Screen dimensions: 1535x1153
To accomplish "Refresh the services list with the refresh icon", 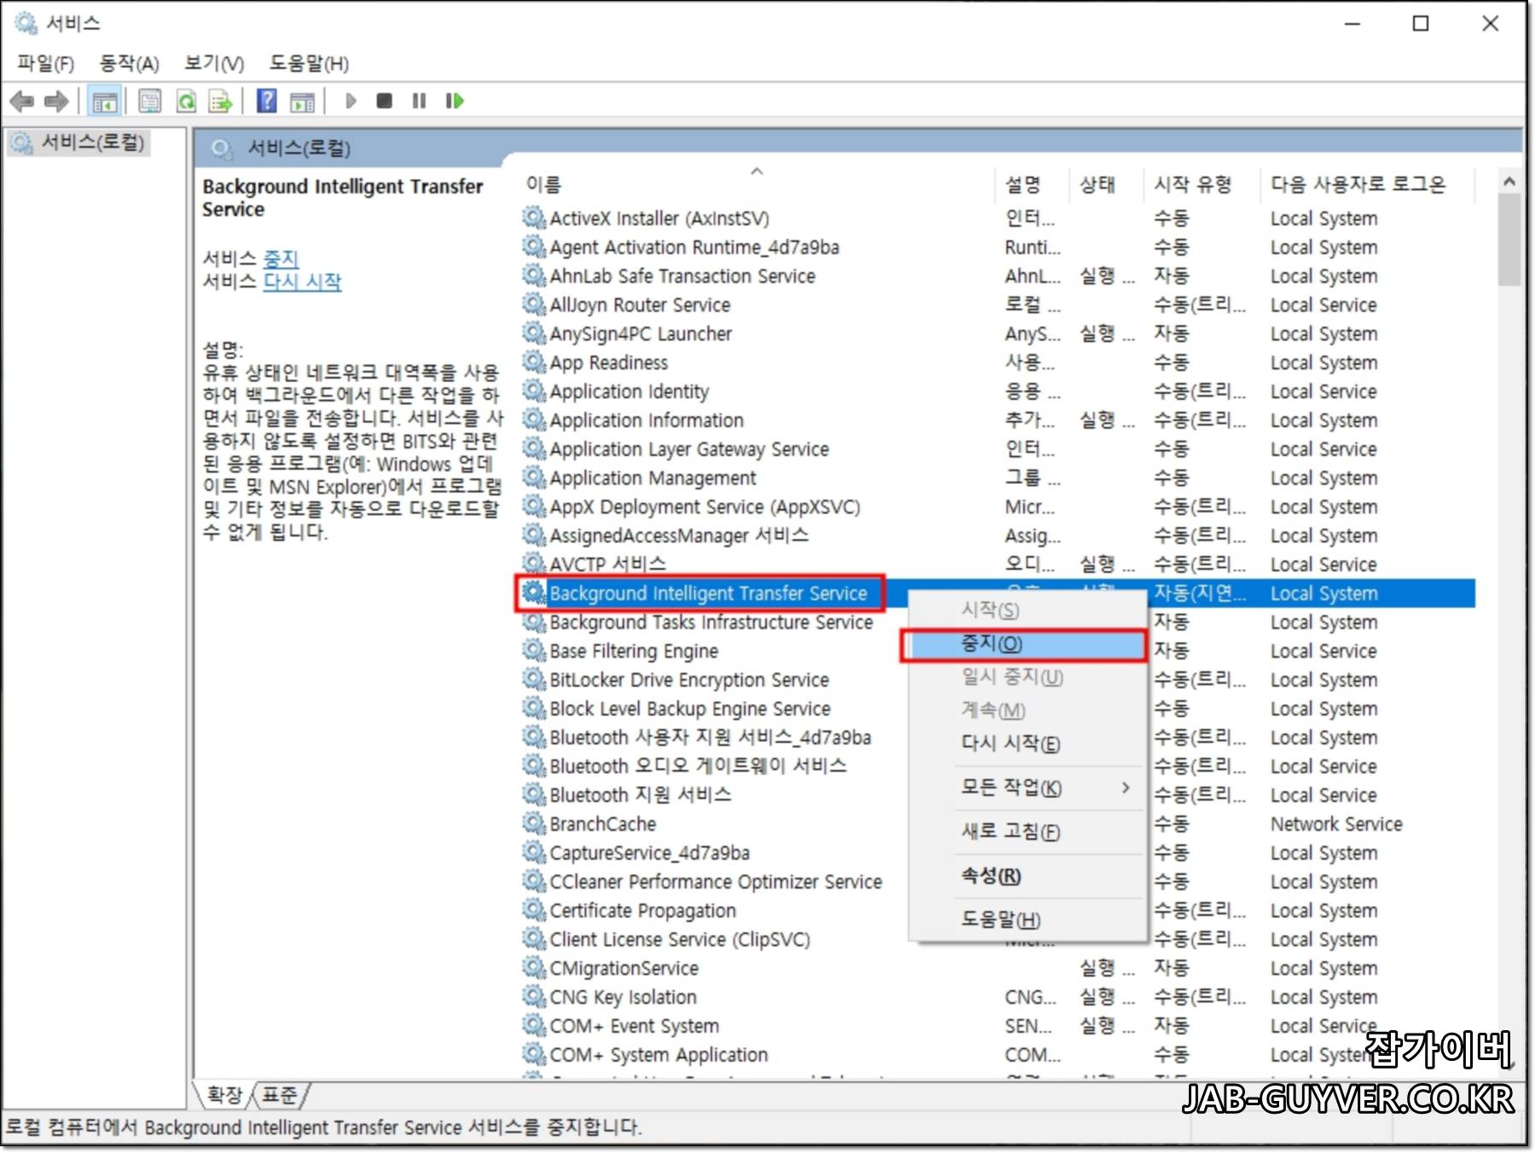I will 187,101.
